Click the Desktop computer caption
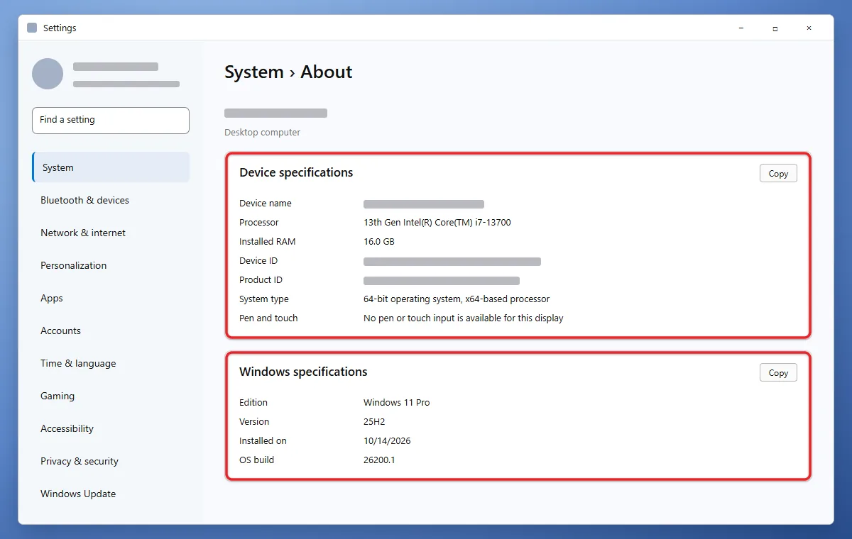This screenshot has width=852, height=539. 263,132
